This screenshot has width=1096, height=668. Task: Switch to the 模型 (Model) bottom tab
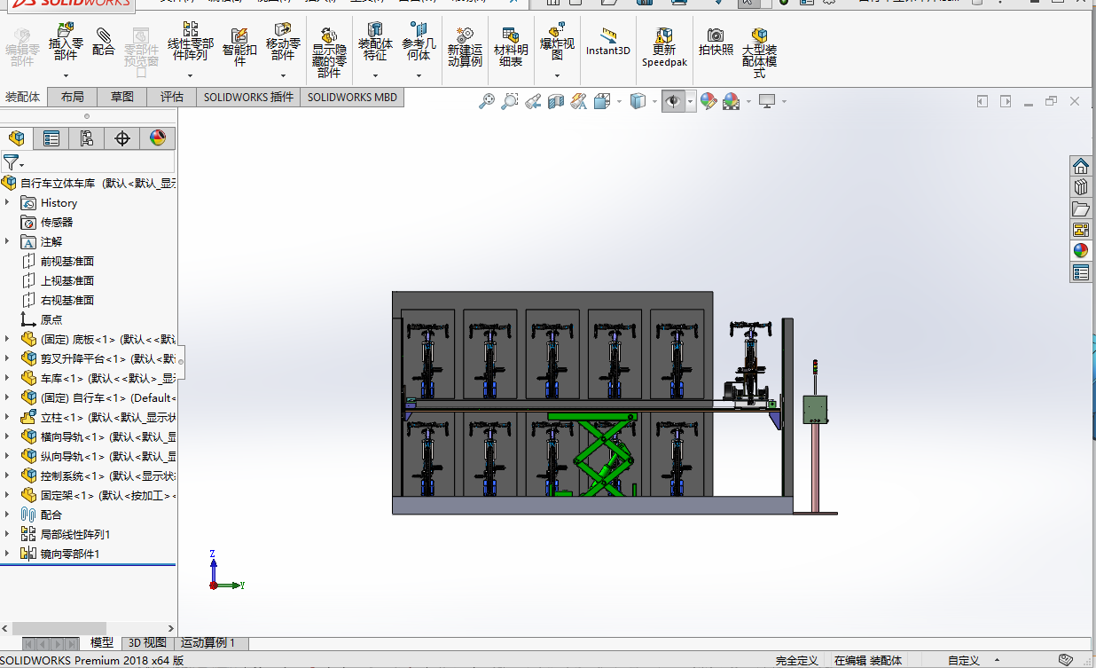point(102,643)
